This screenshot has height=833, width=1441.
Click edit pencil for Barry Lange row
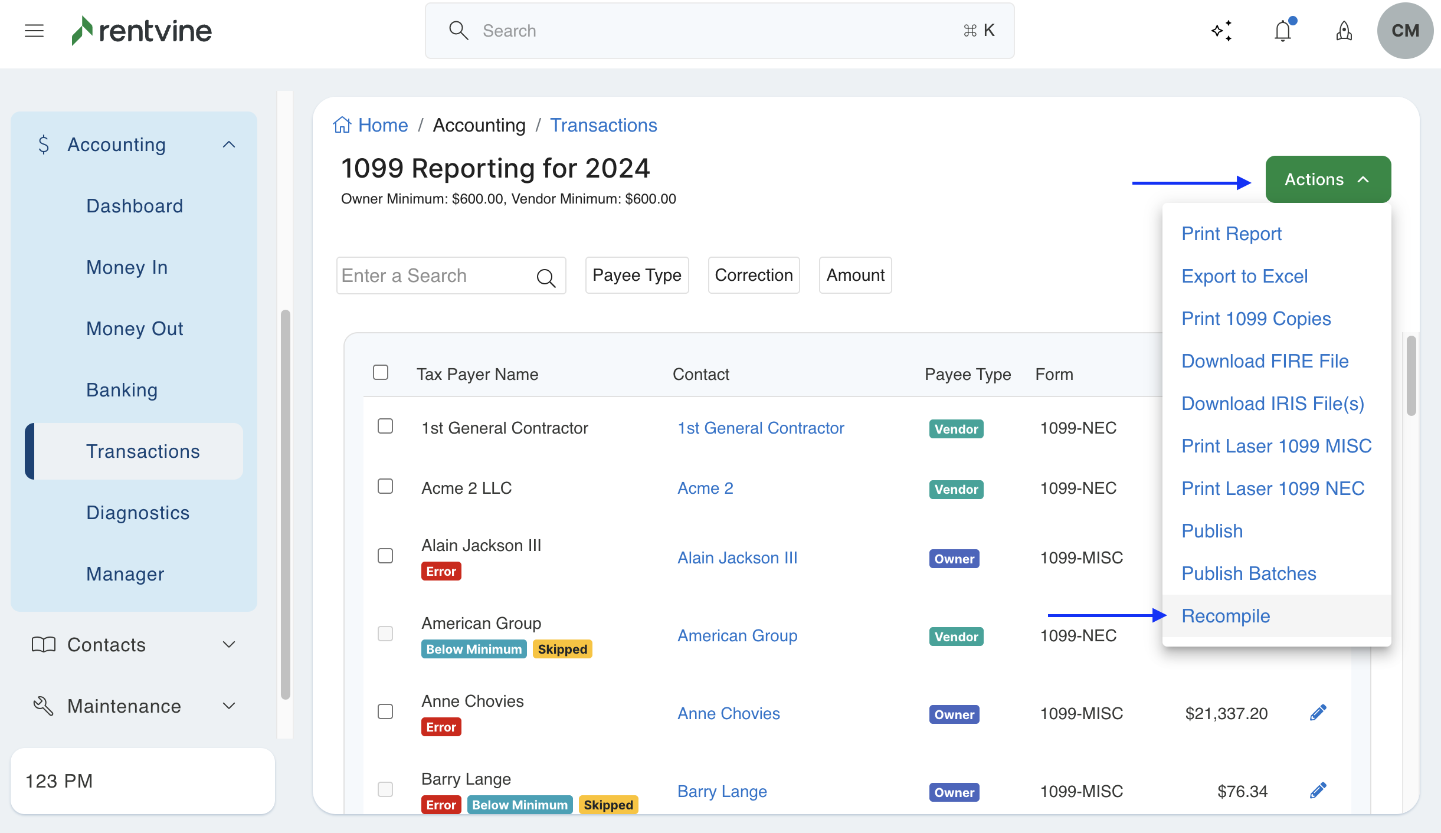(1318, 791)
